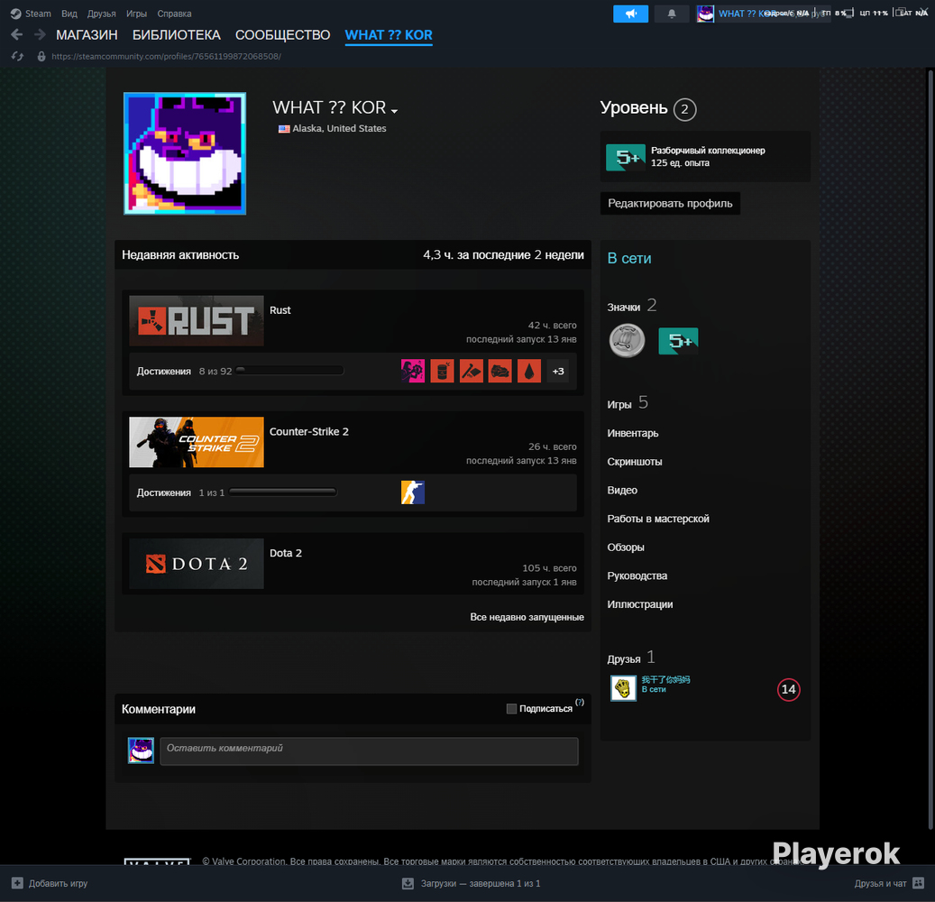This screenshot has width=935, height=902.
Task: Open the Игры menu
Action: coord(136,14)
